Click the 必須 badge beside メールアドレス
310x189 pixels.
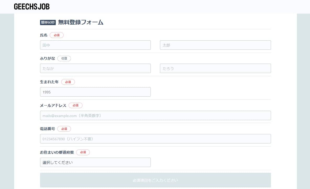pos(75,105)
